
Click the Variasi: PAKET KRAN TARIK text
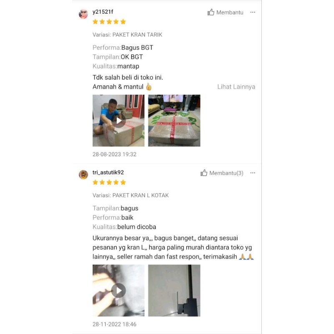click(x=127, y=35)
